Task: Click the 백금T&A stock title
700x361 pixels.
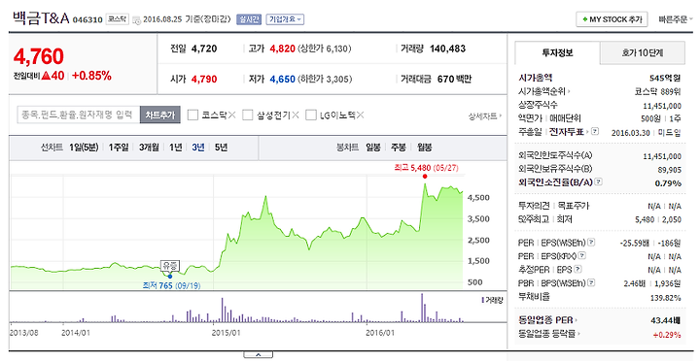Action: [x=41, y=18]
